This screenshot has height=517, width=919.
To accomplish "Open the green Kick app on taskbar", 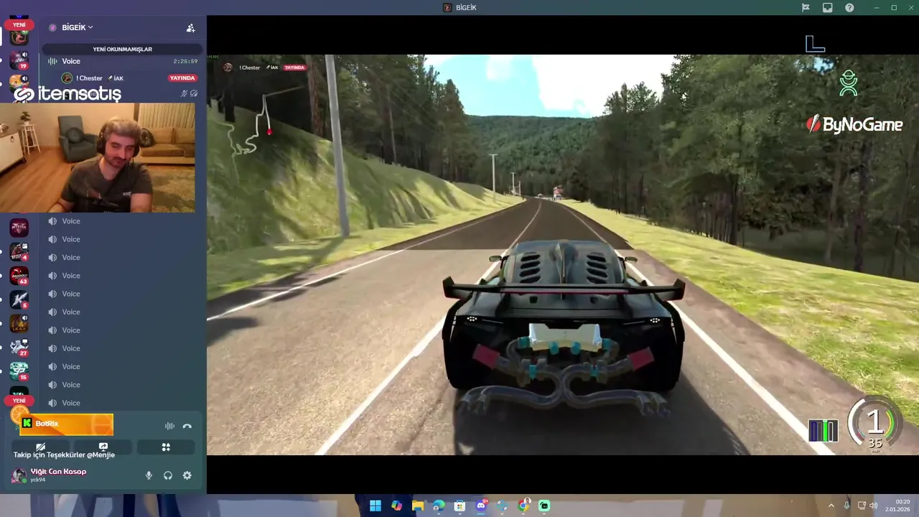I will coord(544,506).
